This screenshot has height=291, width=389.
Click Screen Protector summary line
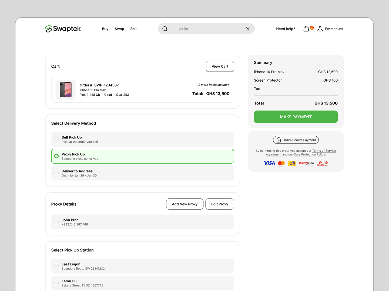coord(296,80)
